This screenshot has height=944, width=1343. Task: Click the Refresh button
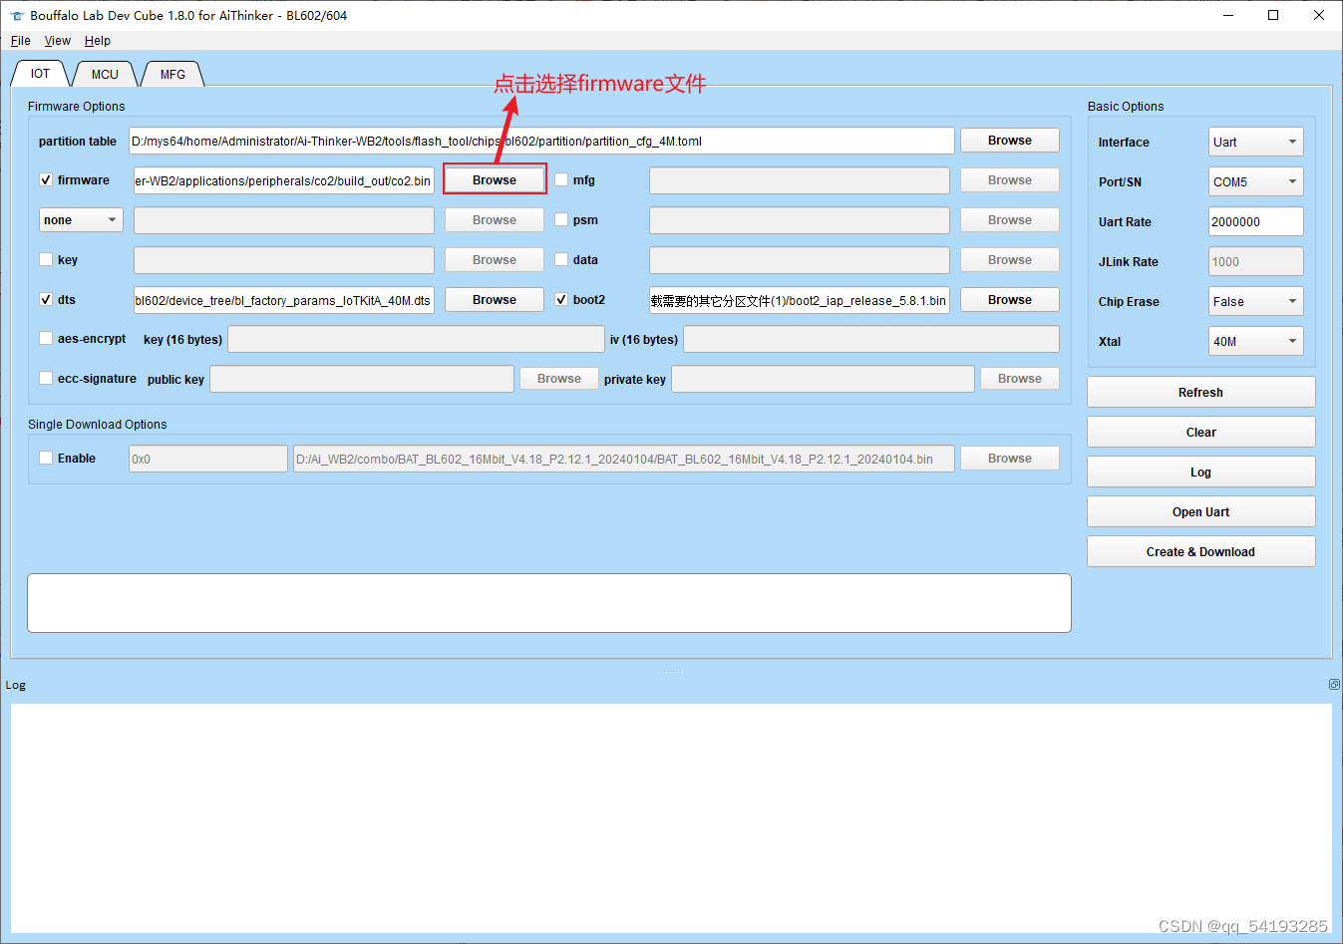click(1200, 392)
